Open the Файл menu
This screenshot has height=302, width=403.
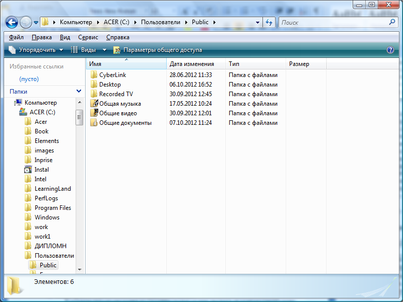pyautogui.click(x=16, y=37)
